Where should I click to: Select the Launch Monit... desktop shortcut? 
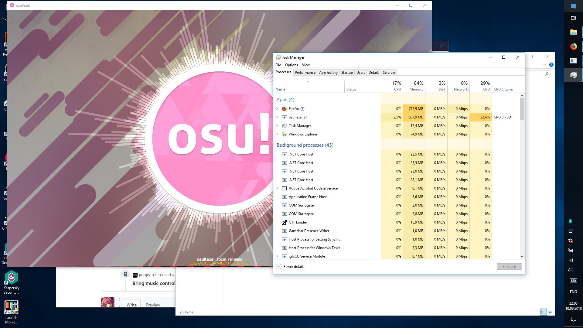coord(12,312)
